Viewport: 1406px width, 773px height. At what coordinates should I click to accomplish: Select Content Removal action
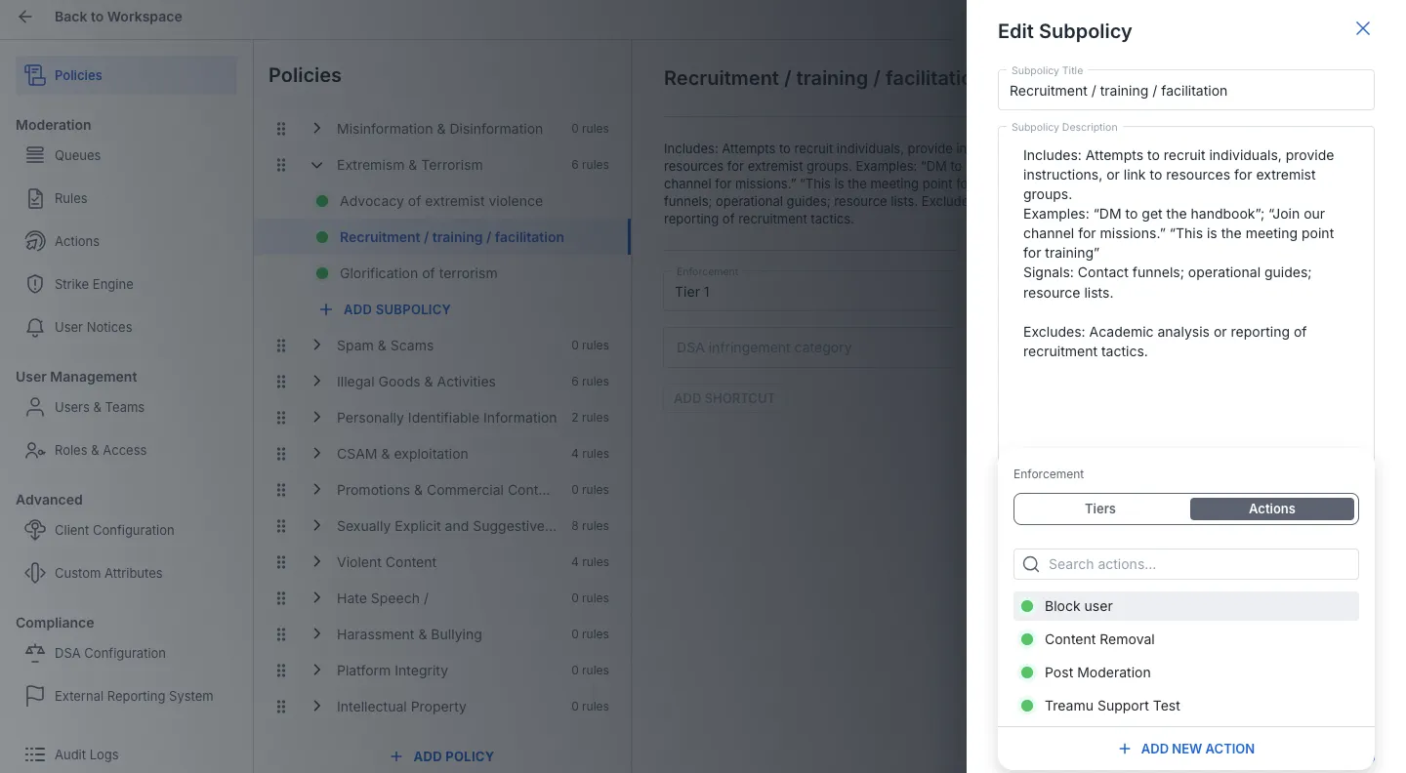coord(1186,639)
